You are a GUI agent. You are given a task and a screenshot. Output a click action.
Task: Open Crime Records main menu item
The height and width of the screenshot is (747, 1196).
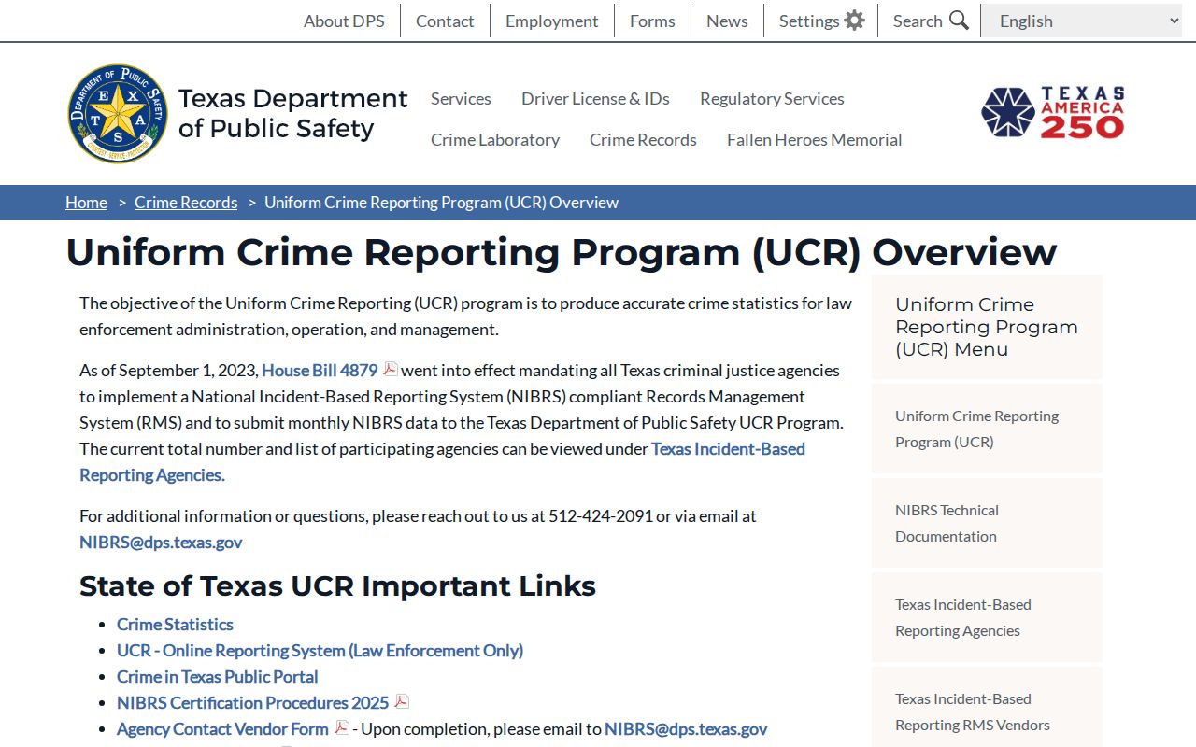643,139
